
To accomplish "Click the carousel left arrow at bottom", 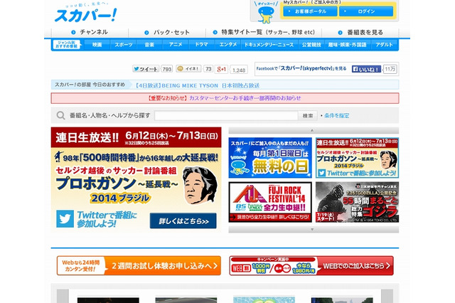I will [63, 296].
